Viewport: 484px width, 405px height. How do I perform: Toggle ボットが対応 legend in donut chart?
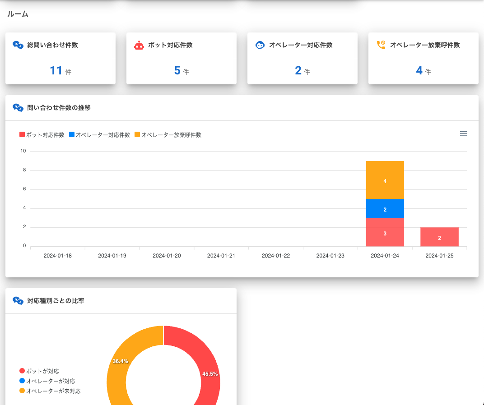pos(40,371)
